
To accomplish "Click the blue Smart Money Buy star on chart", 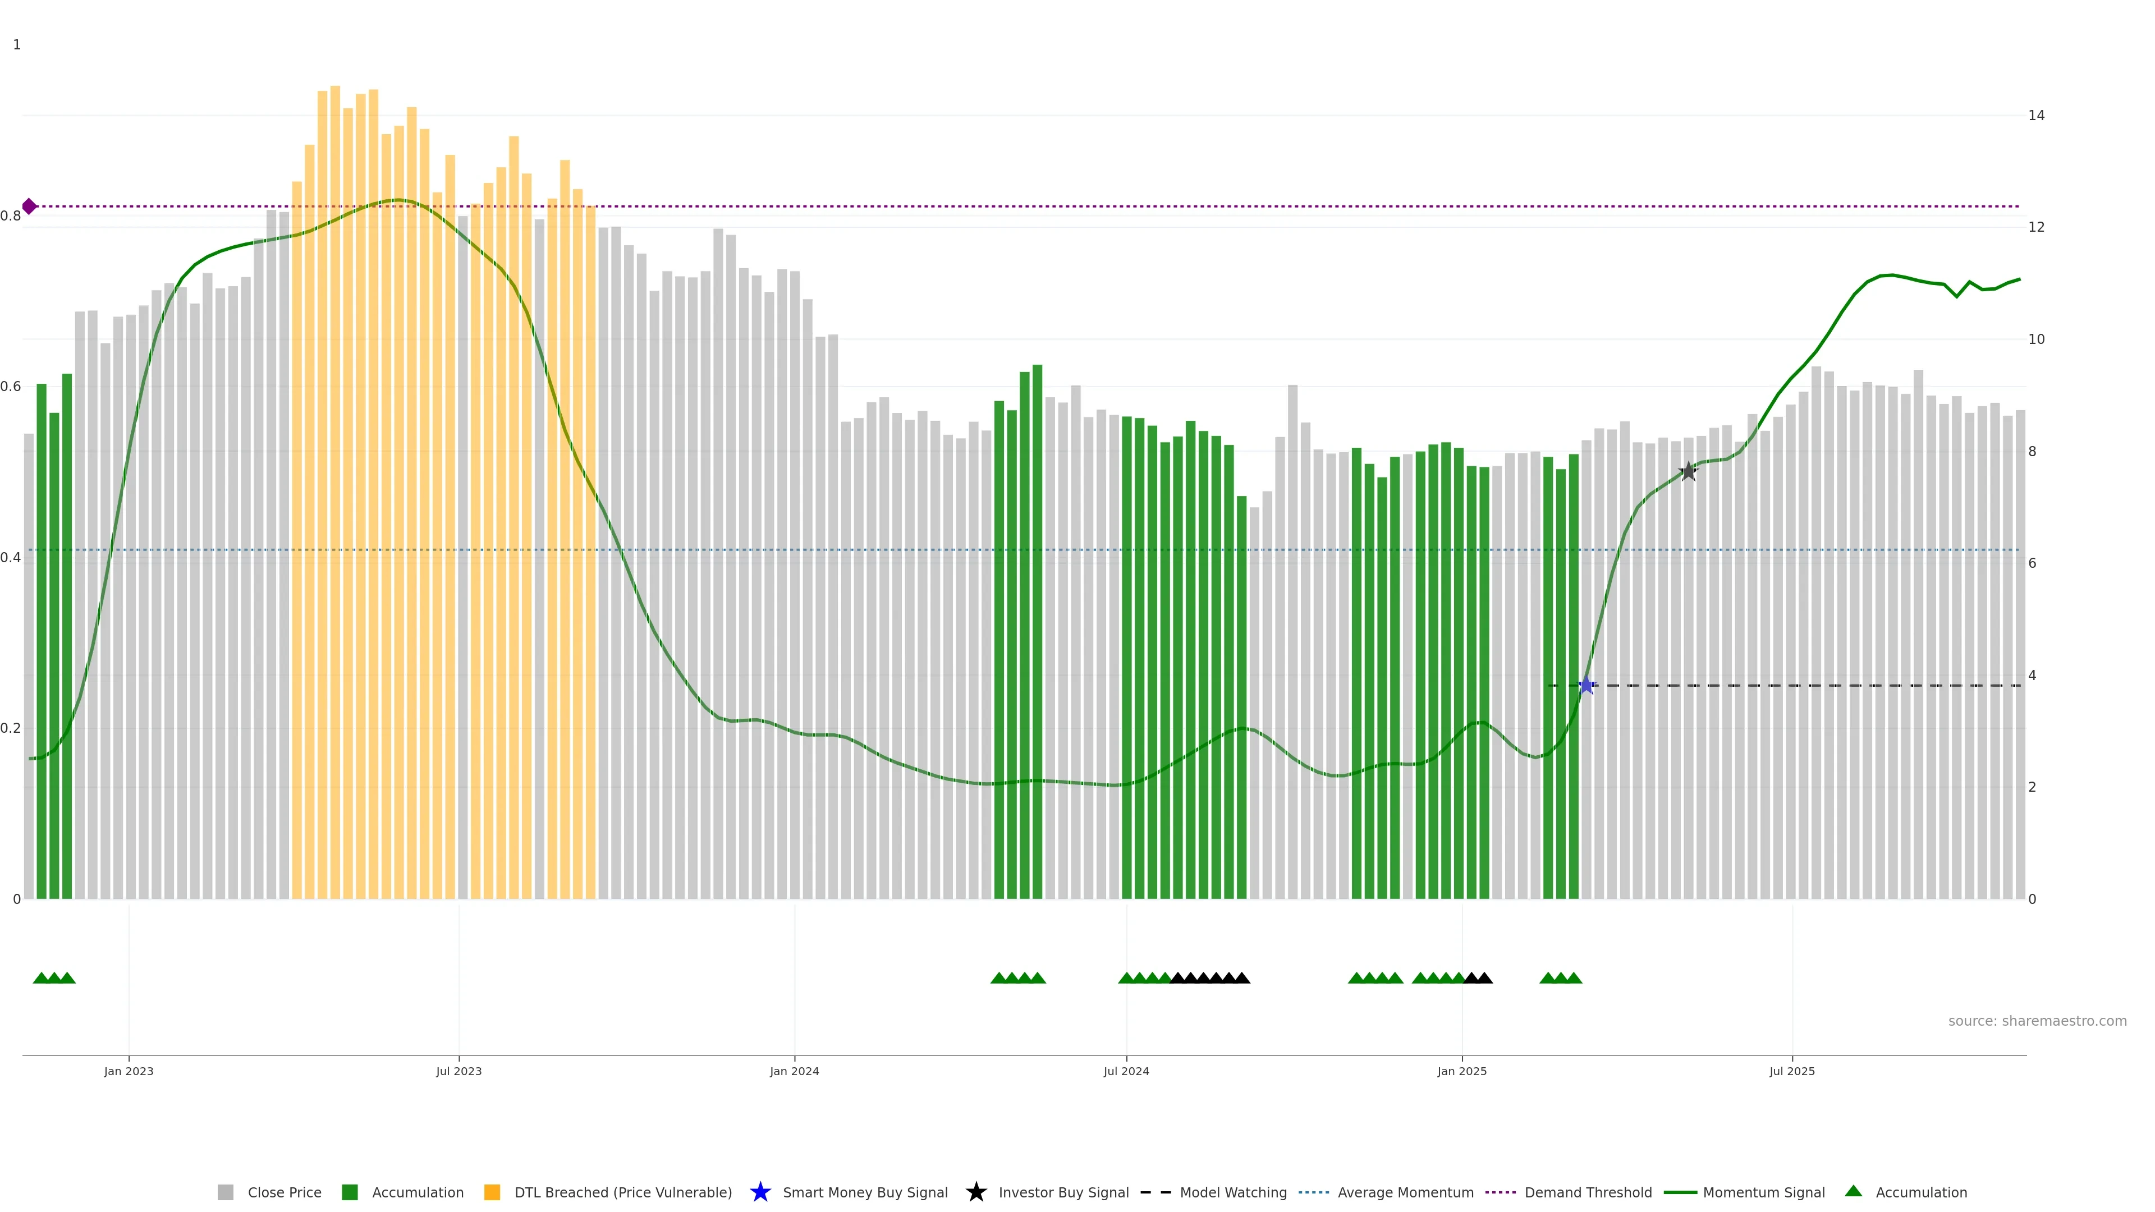I will point(1586,686).
